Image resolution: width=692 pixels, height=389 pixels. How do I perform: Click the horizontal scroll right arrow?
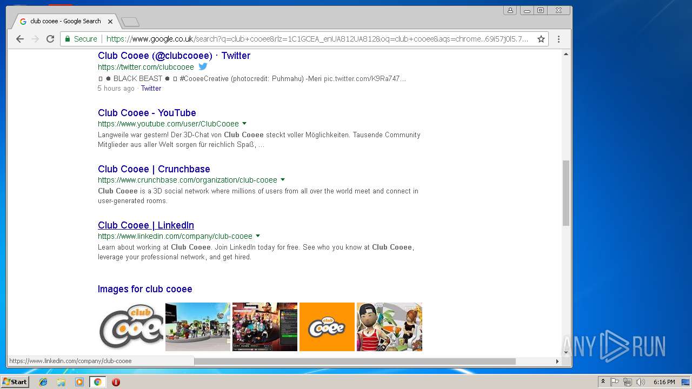click(x=557, y=361)
